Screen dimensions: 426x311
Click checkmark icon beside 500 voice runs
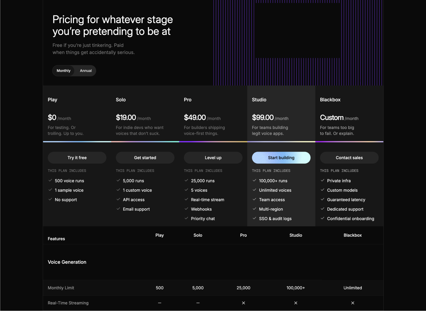[x=50, y=181]
